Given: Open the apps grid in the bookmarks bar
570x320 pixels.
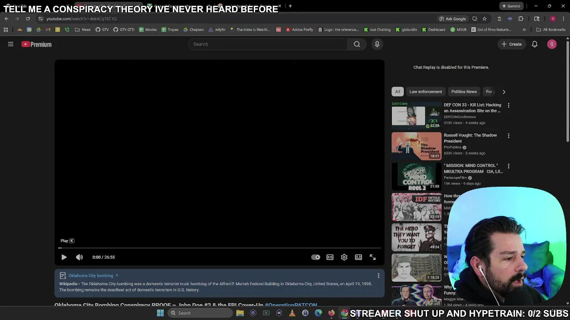Looking at the screenshot, I should click(x=6, y=30).
